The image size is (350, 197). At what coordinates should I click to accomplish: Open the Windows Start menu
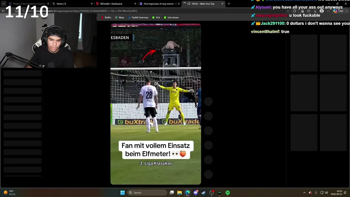122,193
